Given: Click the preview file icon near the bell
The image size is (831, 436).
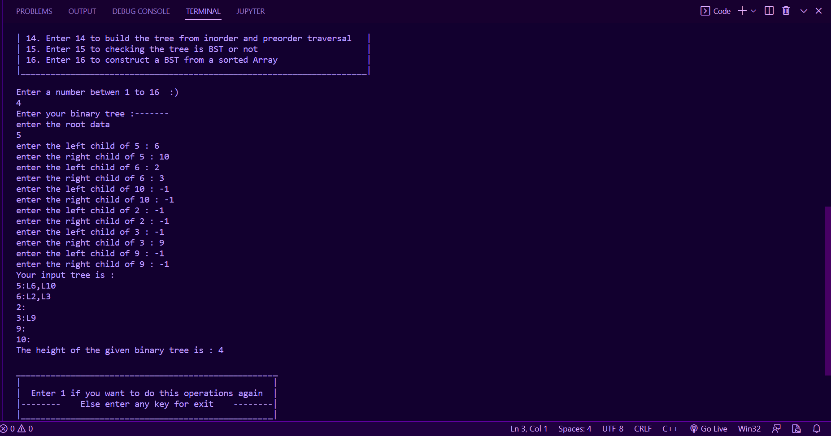Looking at the screenshot, I should click(796, 428).
